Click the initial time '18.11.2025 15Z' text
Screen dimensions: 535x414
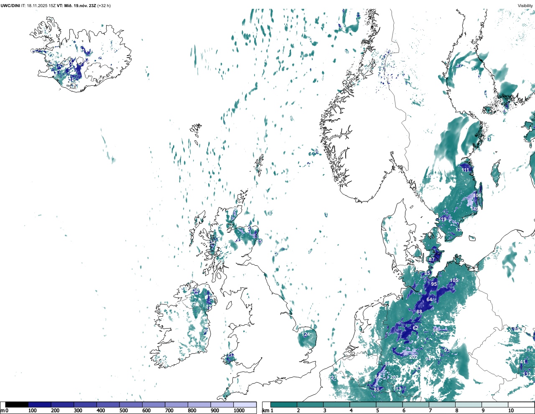tap(41, 5)
